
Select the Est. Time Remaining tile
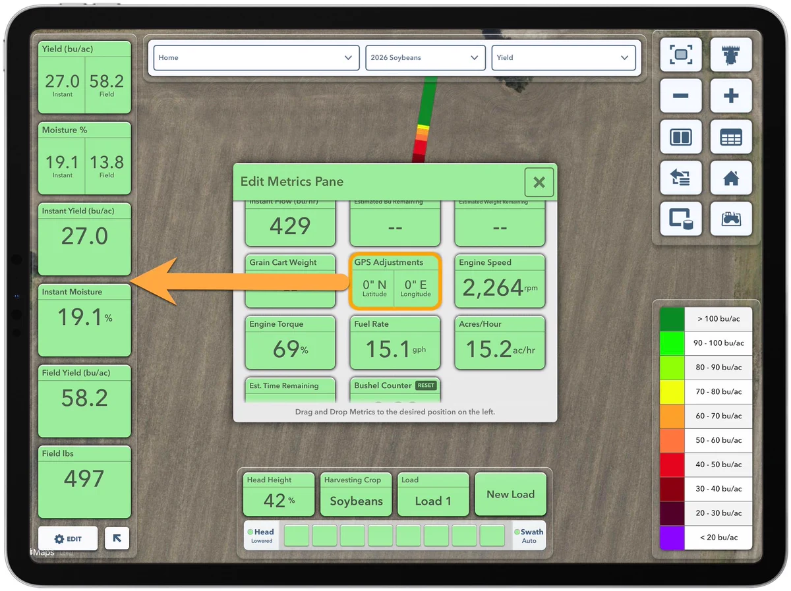(x=290, y=390)
